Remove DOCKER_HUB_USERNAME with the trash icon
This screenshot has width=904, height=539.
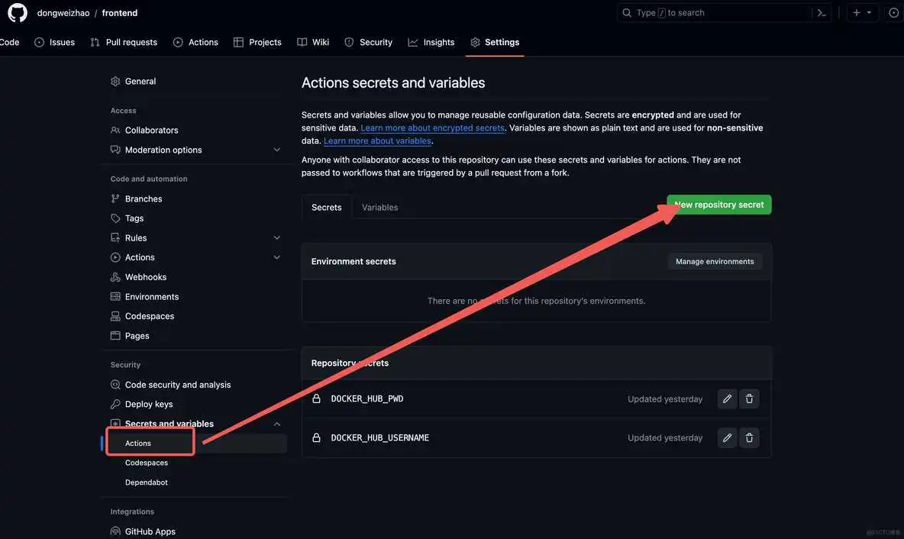[x=748, y=437]
